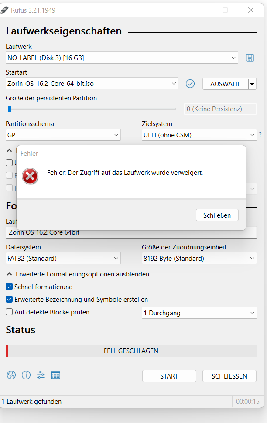The height and width of the screenshot is (423, 267).
Task: Open the Laufwerk device dropdown
Action: pyautogui.click(x=122, y=58)
